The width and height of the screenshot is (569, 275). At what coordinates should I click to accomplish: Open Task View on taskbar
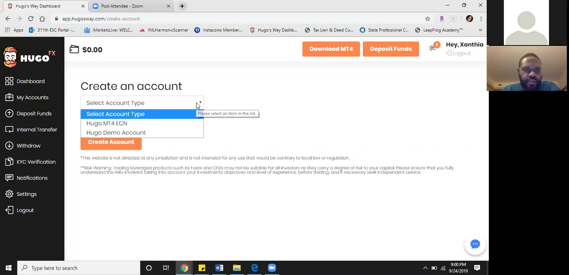[x=166, y=268]
